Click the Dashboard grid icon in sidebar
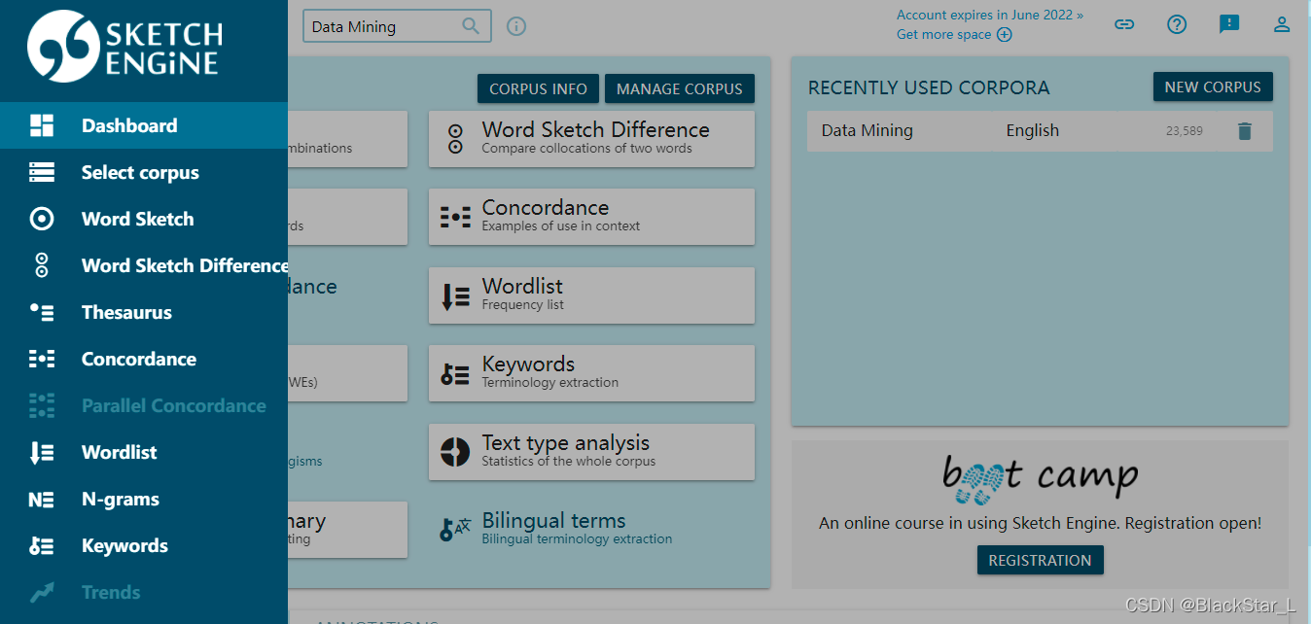This screenshot has height=624, width=1311. (x=42, y=125)
